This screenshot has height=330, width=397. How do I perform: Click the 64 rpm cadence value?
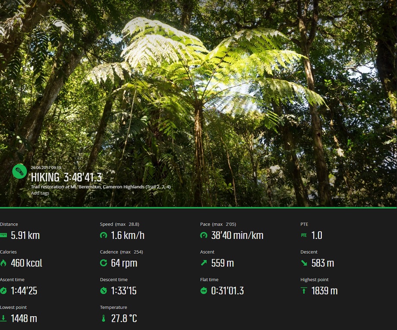124,263
